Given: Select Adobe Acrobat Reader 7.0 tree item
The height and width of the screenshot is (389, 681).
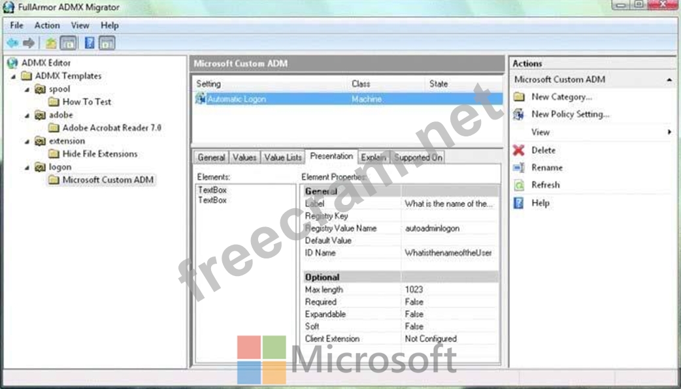Looking at the screenshot, I should tap(112, 128).
